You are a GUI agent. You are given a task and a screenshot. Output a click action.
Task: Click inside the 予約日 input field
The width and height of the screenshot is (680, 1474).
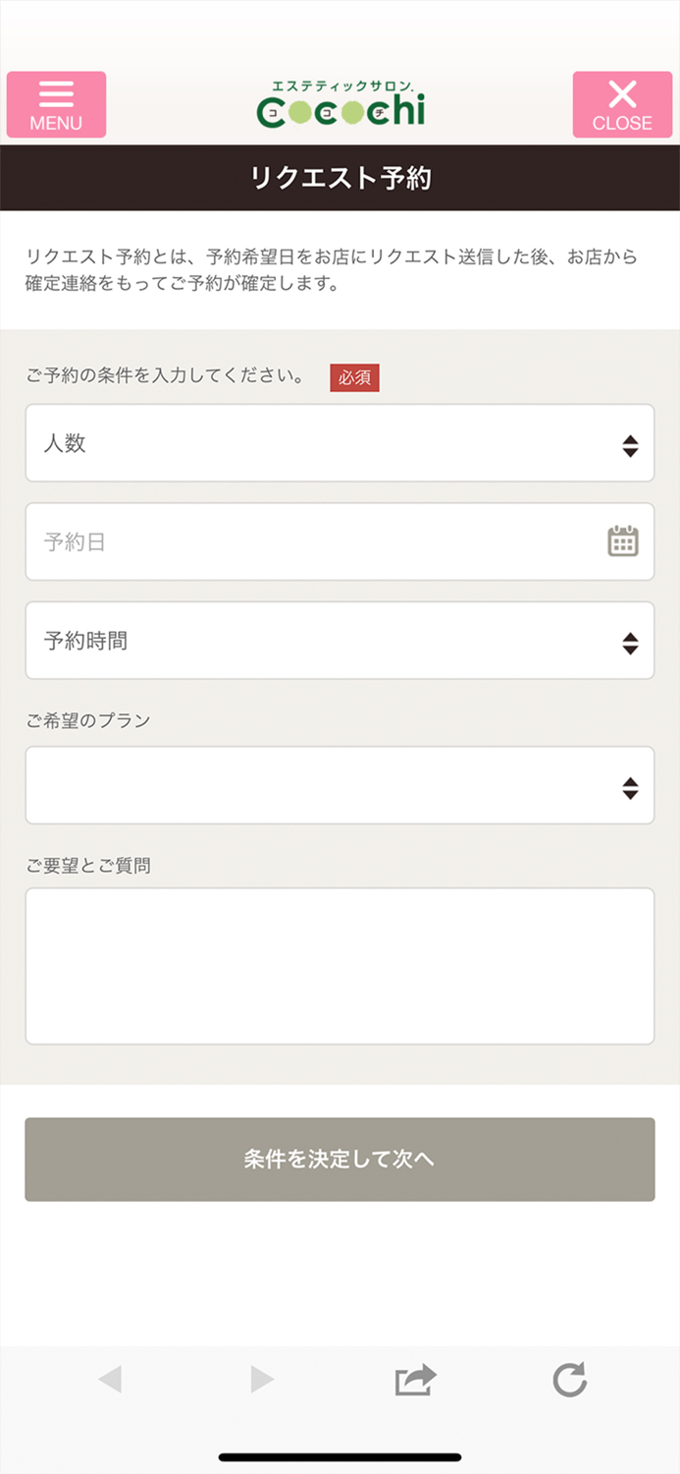click(x=294, y=541)
